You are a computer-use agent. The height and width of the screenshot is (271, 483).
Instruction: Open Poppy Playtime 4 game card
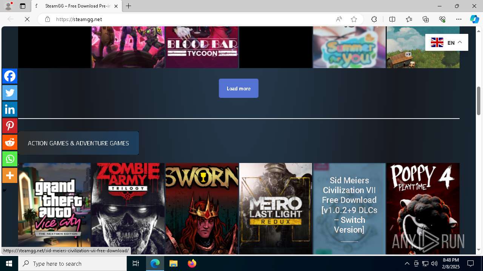pyautogui.click(x=423, y=209)
